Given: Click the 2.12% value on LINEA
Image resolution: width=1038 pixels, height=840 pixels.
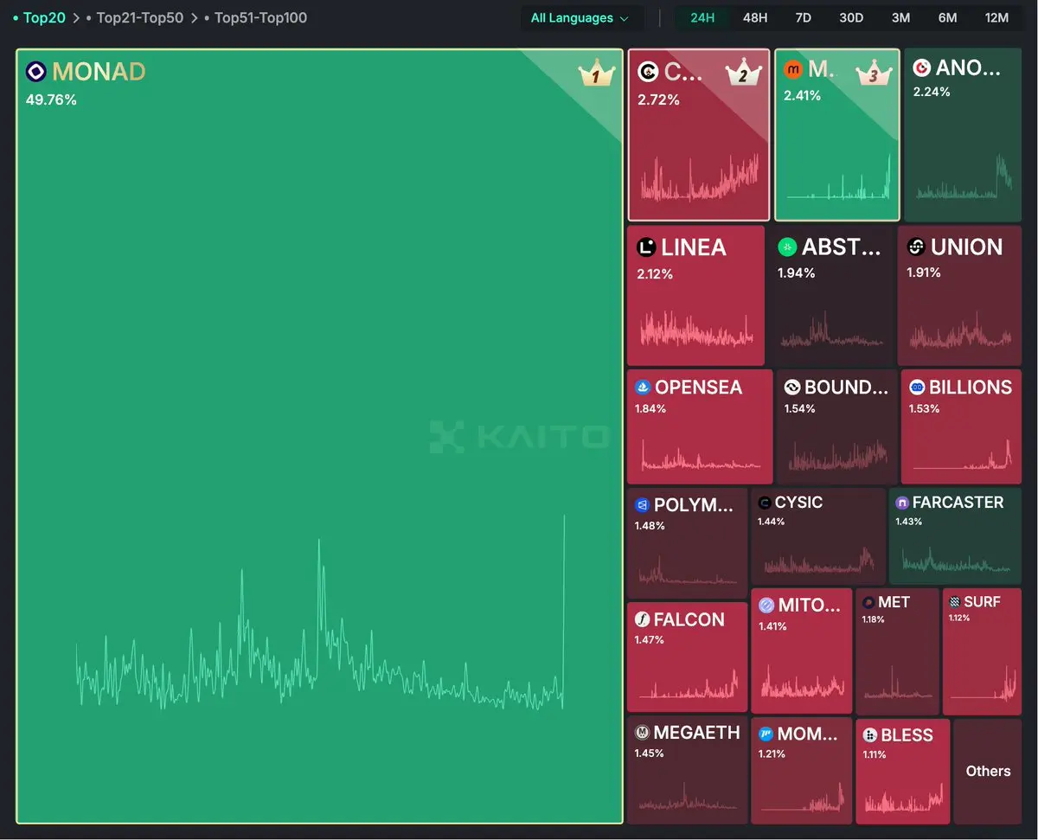Looking at the screenshot, I should (655, 274).
